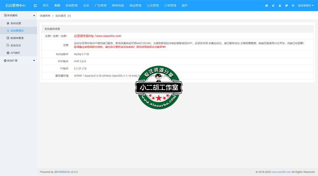Image resolution: width=318 pixels, height=176 pixels.
Task: Open the 广告管理 top menu
Action: tap(100, 5)
